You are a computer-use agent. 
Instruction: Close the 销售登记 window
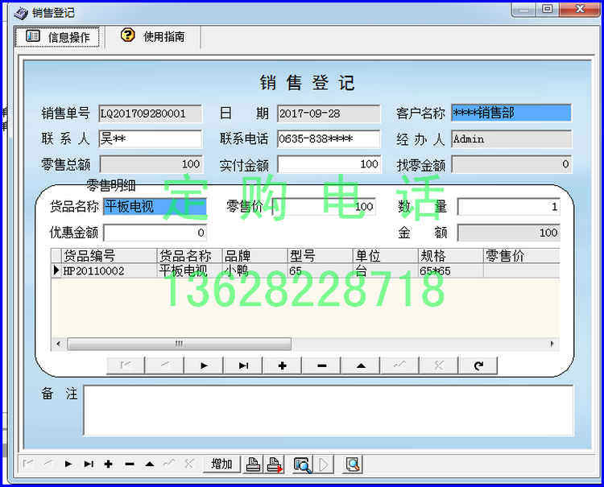point(580,9)
